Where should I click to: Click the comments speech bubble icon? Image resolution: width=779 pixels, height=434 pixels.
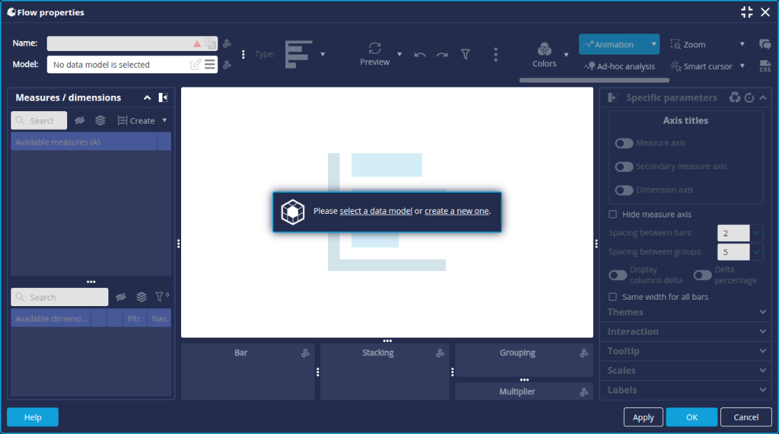[765, 44]
